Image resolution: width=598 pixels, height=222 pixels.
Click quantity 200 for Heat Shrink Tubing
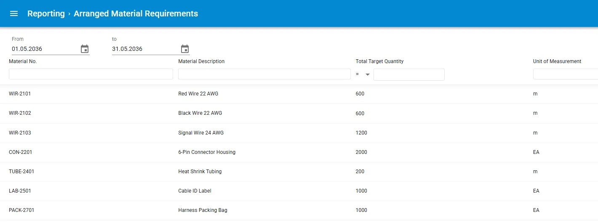[360, 172]
